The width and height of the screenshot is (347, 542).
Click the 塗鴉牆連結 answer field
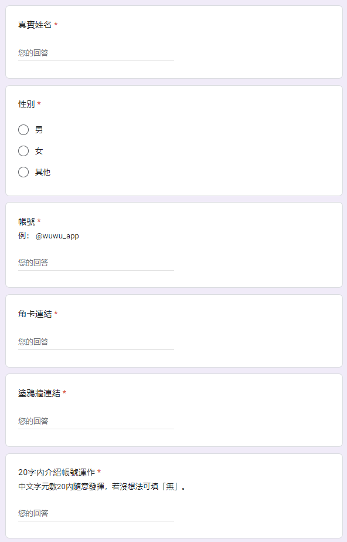96,422
